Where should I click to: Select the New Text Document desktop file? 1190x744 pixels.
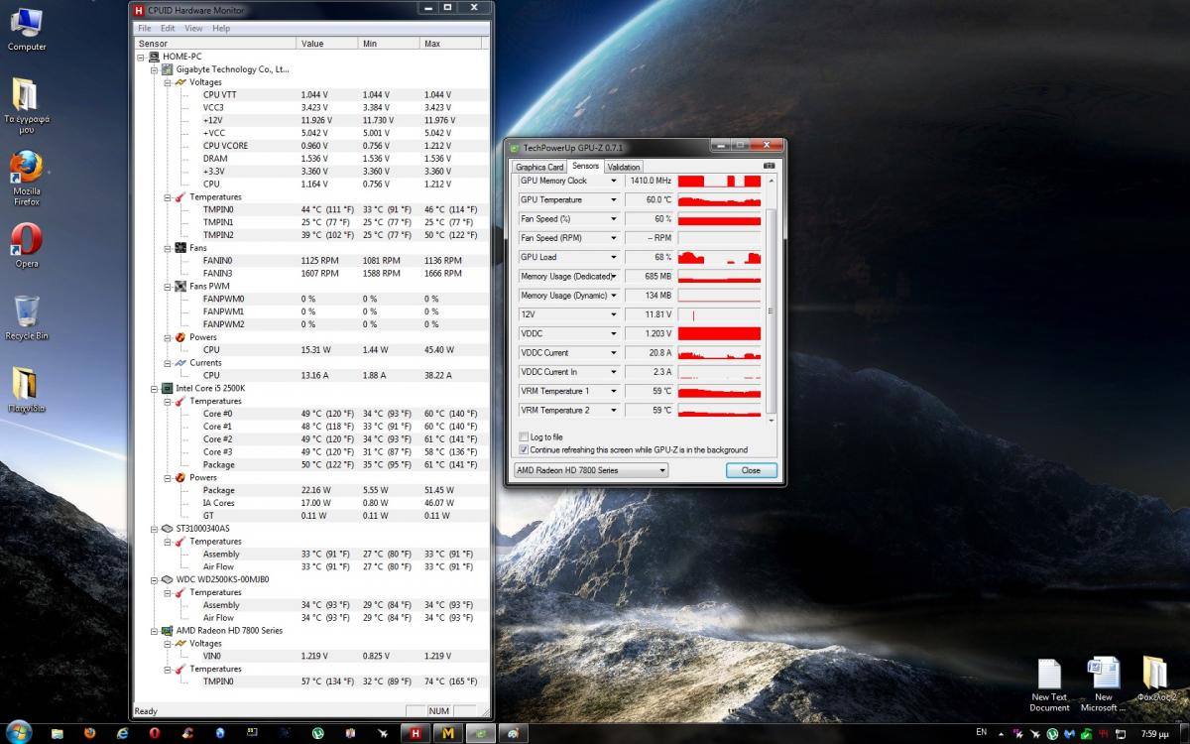(1049, 684)
